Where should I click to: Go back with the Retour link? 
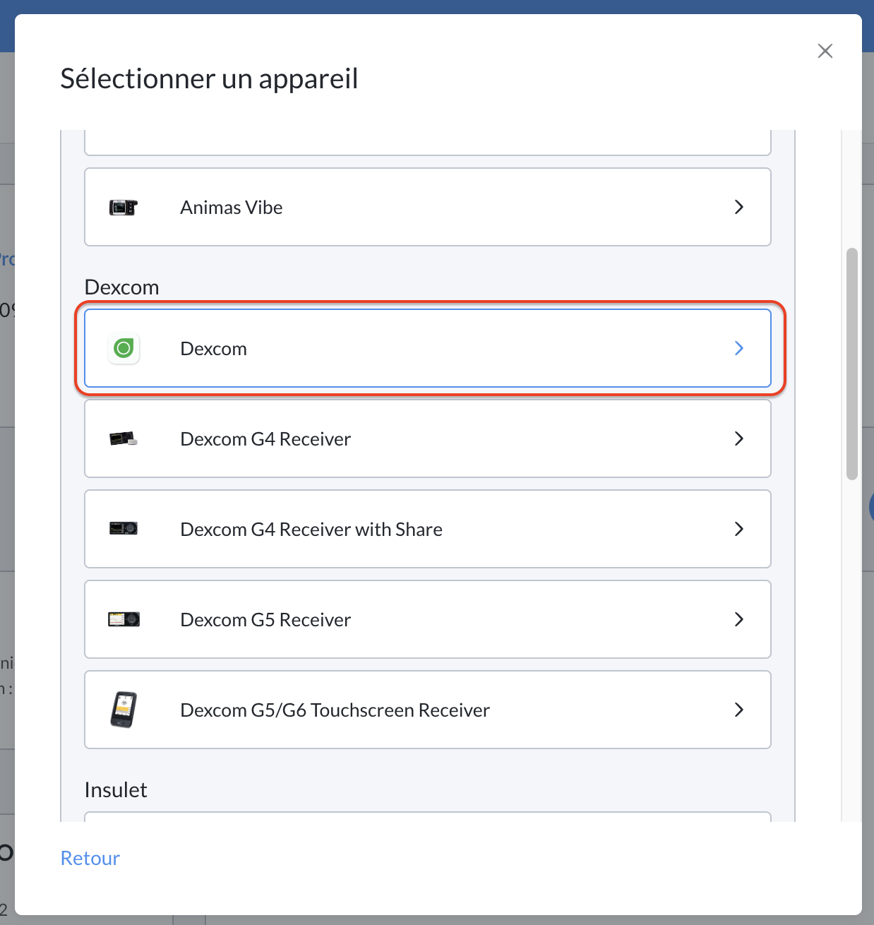click(90, 858)
